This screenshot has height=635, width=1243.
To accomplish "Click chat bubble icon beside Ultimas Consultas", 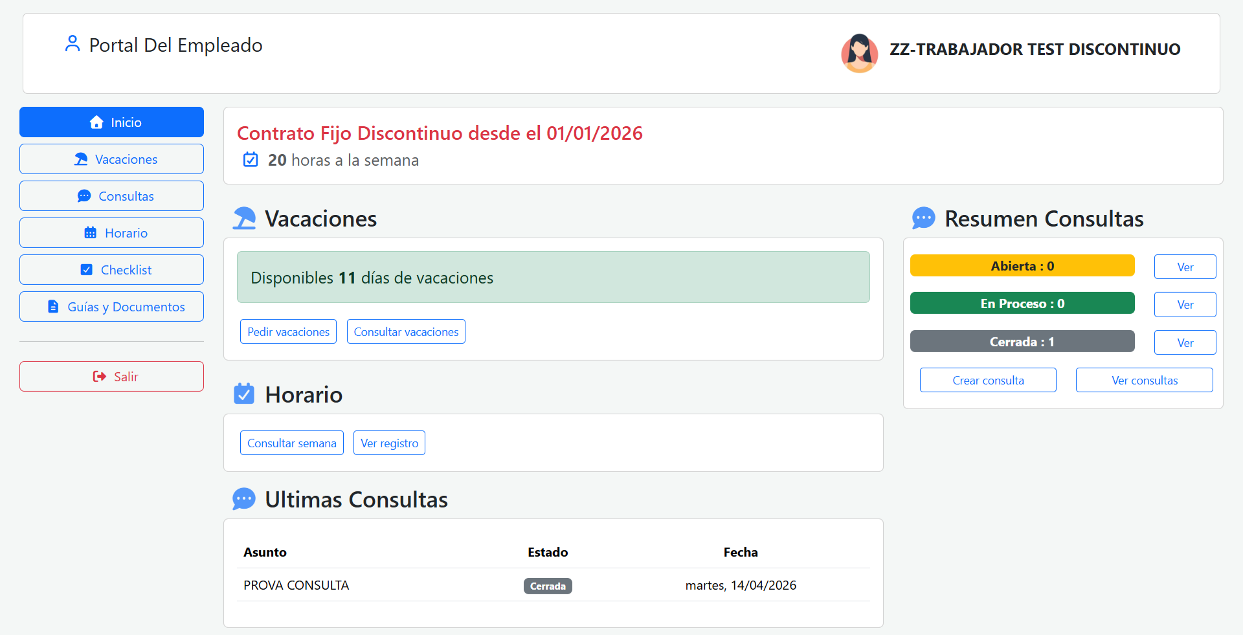I will pos(244,499).
